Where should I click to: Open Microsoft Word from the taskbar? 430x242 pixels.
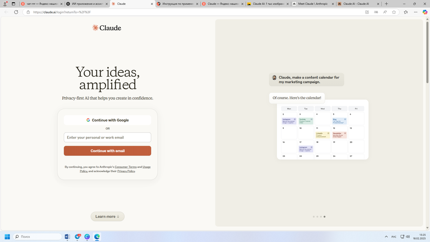click(68, 237)
